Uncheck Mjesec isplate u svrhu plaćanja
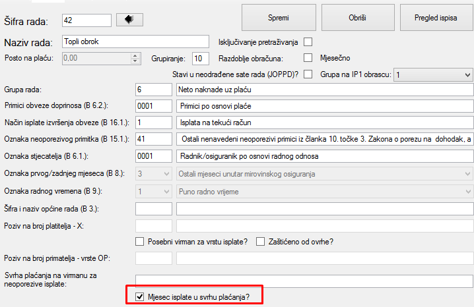The width and height of the screenshot is (474, 307). click(x=139, y=297)
